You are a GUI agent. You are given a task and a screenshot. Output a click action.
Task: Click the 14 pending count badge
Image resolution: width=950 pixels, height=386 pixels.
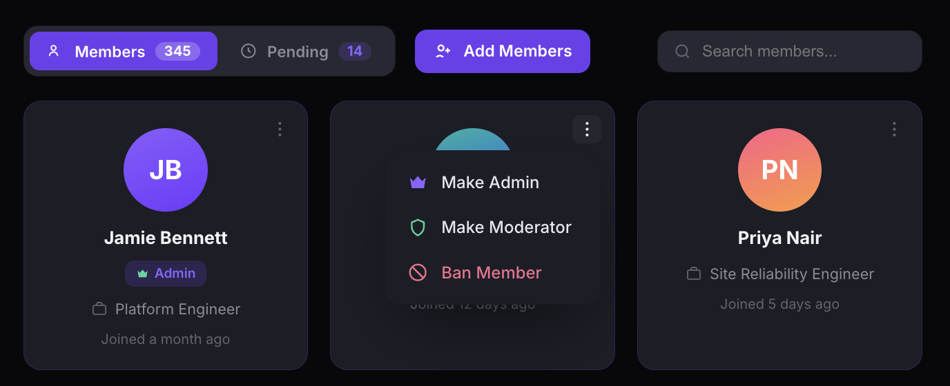[x=355, y=51]
